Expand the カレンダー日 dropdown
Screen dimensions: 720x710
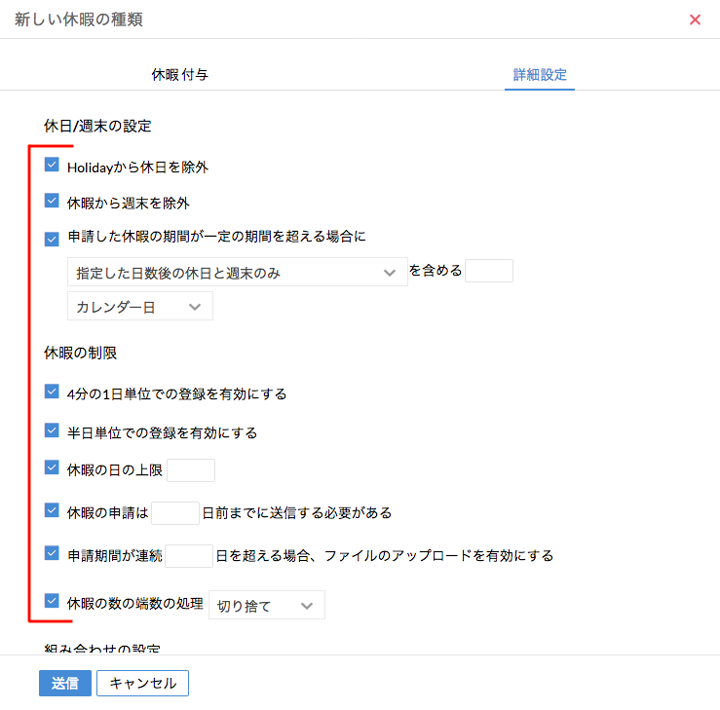pyautogui.click(x=139, y=307)
